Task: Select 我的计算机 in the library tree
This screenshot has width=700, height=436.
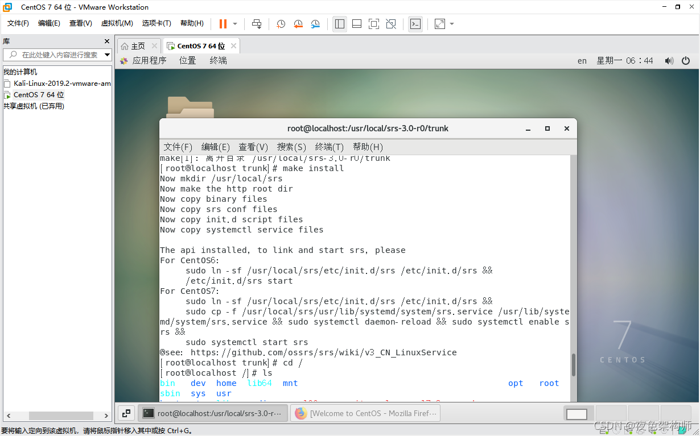Action: (20, 72)
